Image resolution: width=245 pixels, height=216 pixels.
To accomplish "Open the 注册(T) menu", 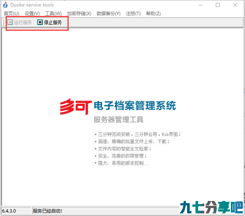I will point(133,14).
